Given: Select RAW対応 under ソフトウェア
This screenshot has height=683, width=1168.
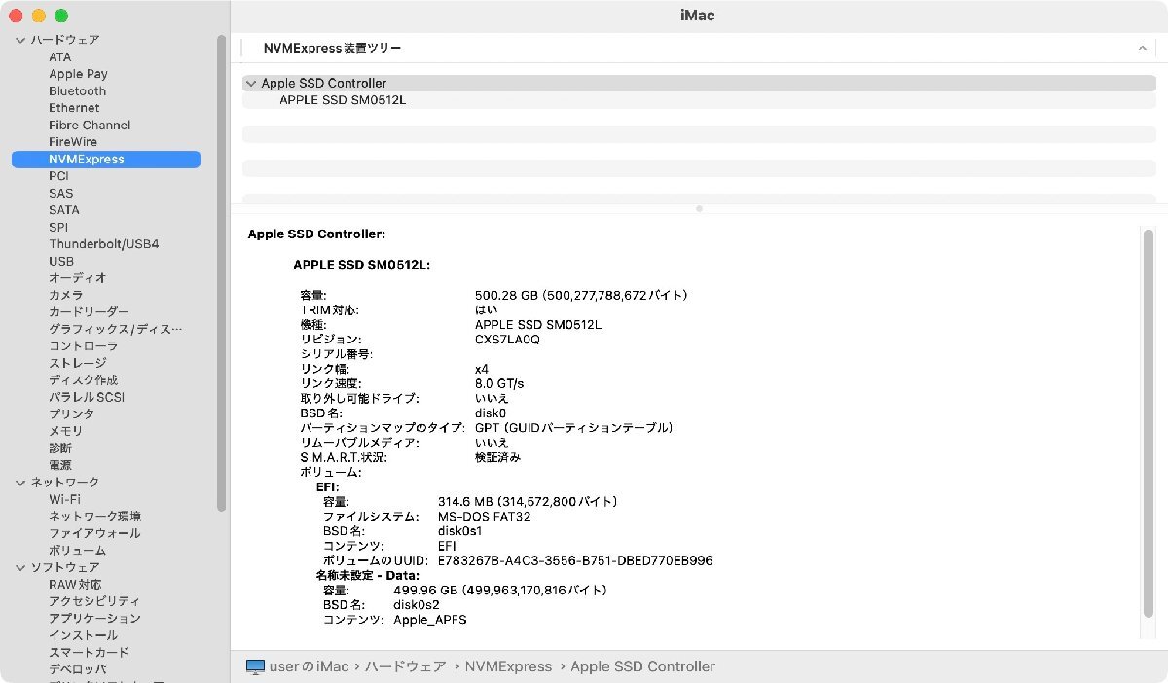Looking at the screenshot, I should [74, 585].
